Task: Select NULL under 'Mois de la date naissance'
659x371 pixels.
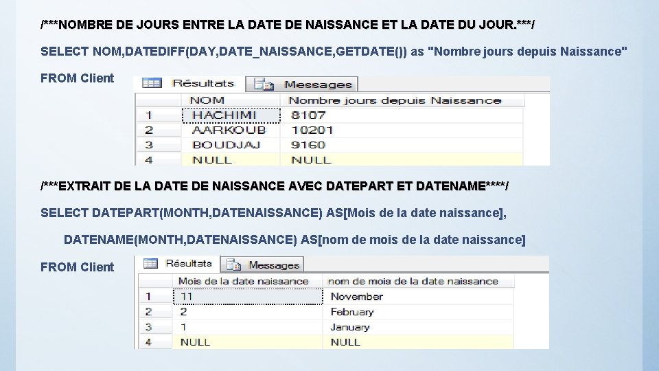Action: [248, 342]
